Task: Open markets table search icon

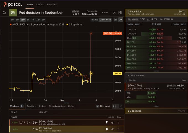Action: pyautogui.click(x=115, y=106)
